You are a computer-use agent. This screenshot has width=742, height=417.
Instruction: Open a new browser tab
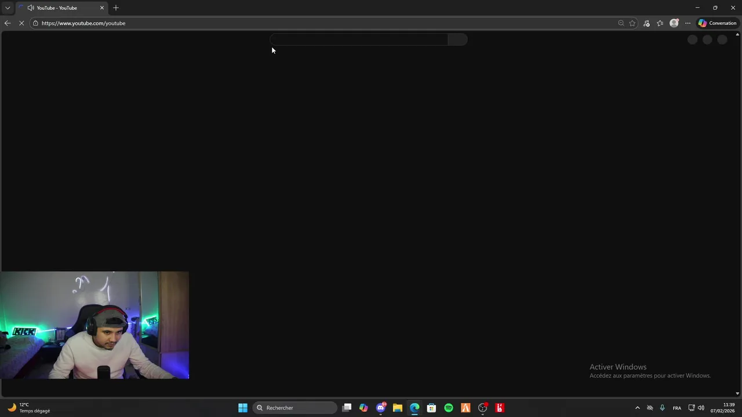click(x=116, y=8)
